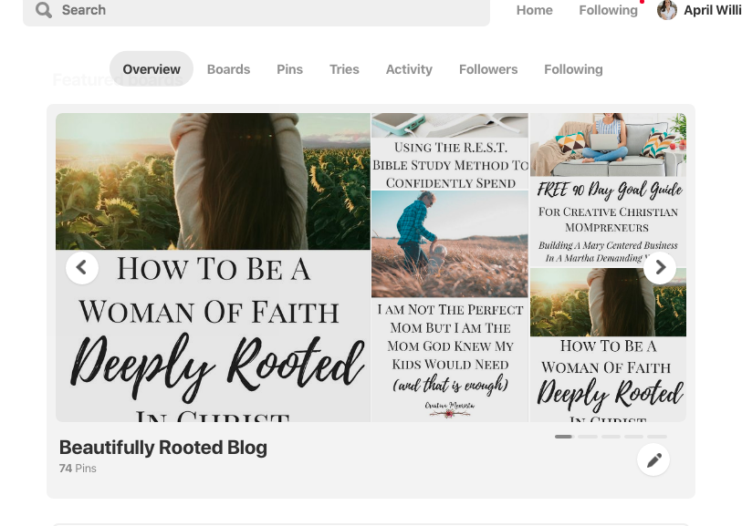Switch to the Pins tab
Image resolution: width=742 pixels, height=526 pixels.
[289, 69]
